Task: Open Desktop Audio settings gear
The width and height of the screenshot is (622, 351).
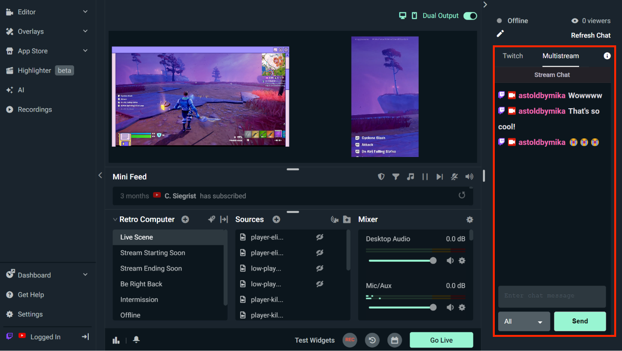Action: (462, 260)
